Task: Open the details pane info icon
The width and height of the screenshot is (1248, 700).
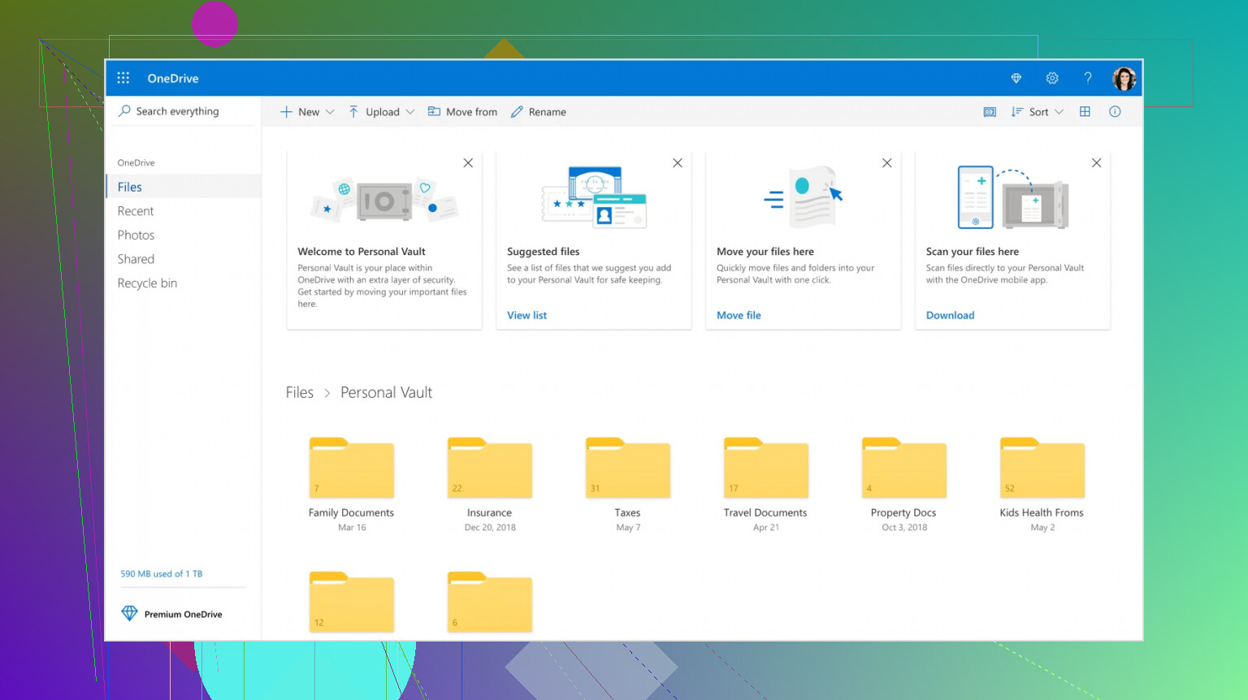Action: (x=1115, y=111)
